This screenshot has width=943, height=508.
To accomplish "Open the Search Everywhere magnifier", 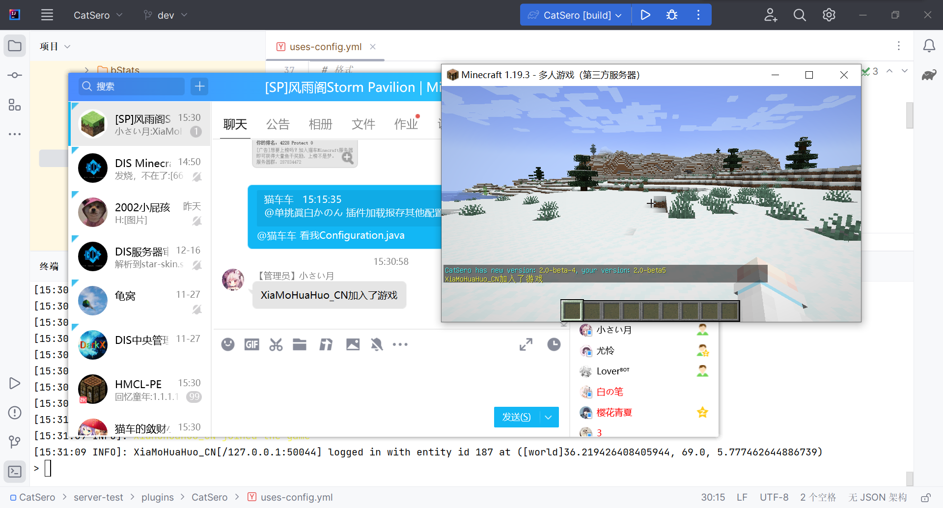I will pos(800,15).
